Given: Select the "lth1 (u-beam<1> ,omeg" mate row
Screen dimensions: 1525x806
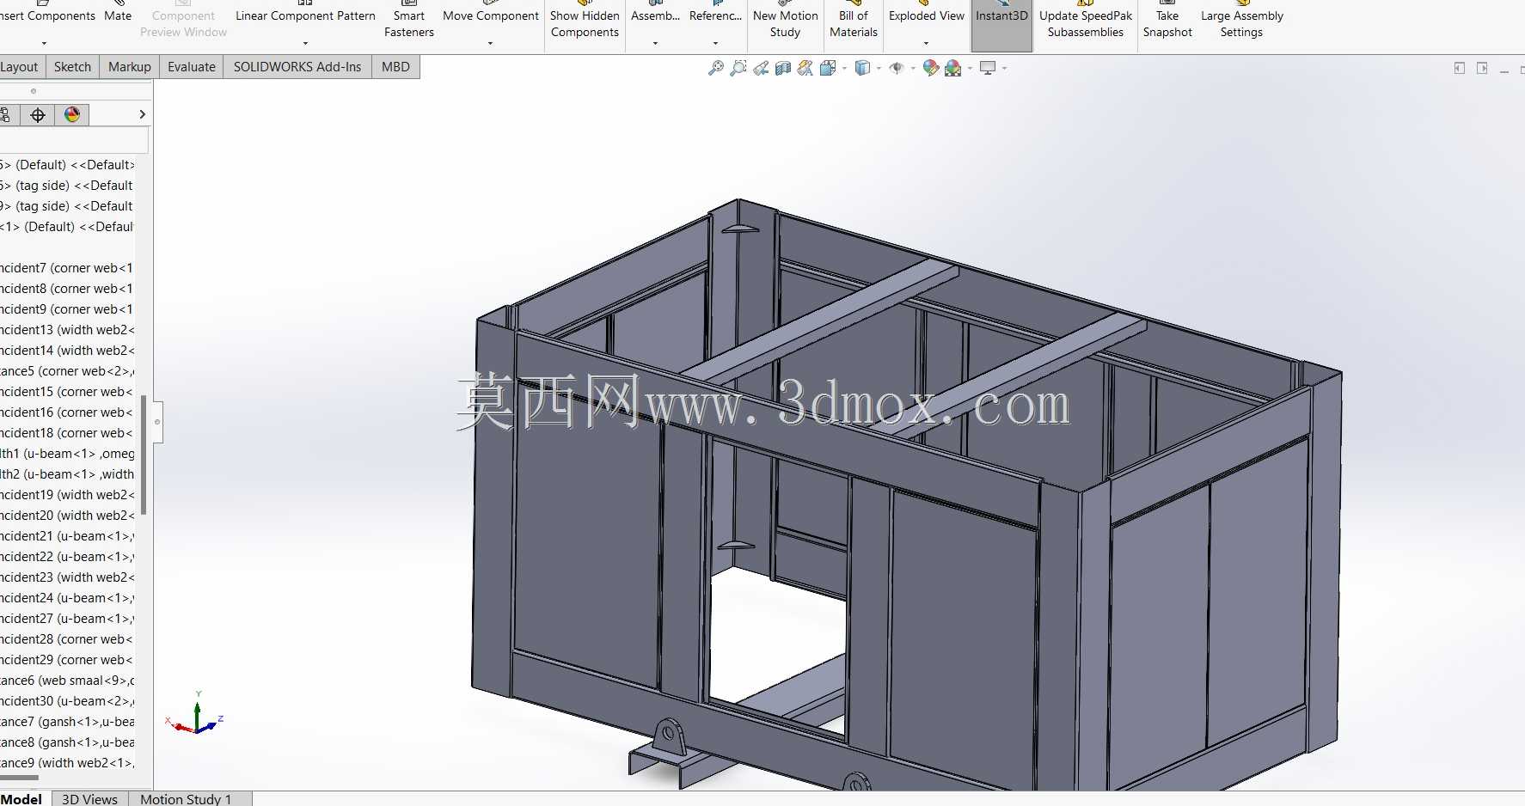Looking at the screenshot, I should click(x=67, y=454).
